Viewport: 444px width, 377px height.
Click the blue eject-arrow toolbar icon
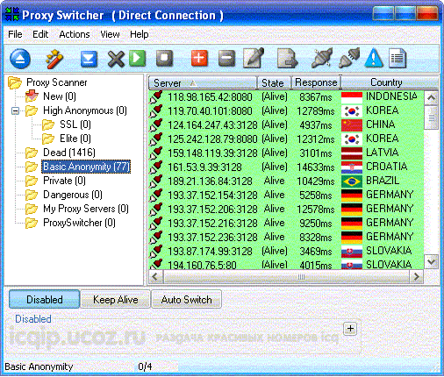point(20,59)
